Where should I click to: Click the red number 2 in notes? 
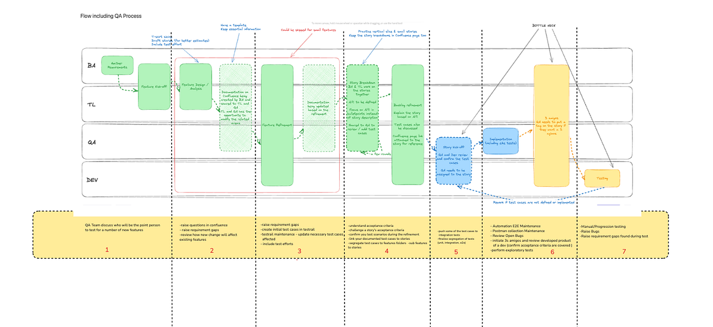212,250
